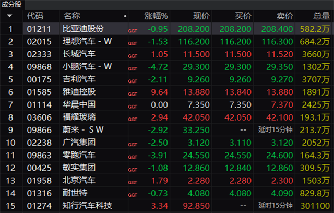
Task: Click 延时15分钟 notice on 知行汽车科技 row
Action: [276, 206]
